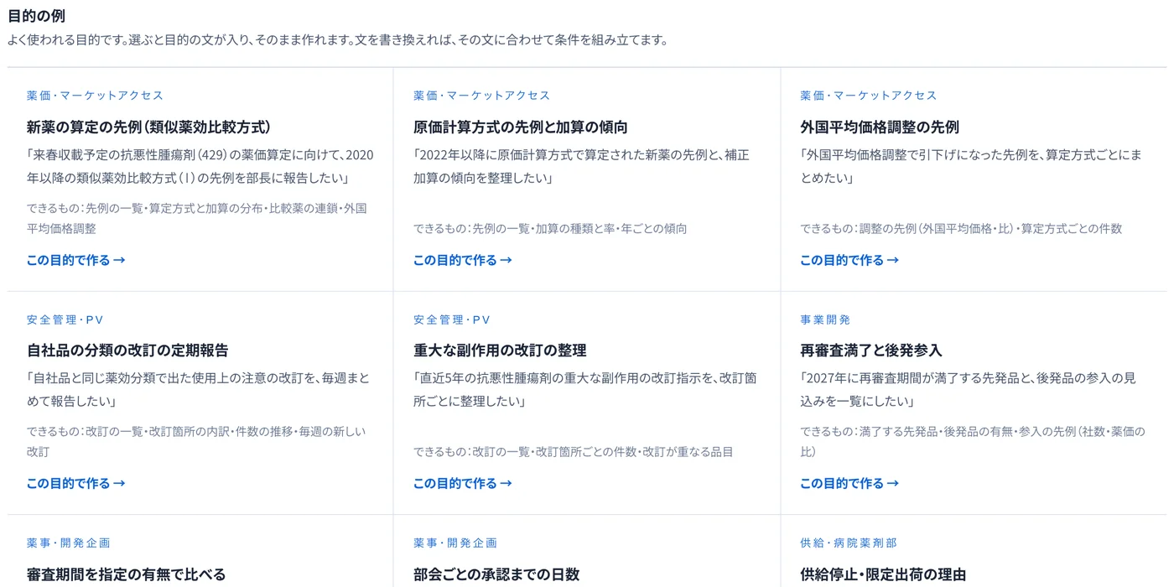Select the 再審査満了と後発参入 card title

(x=870, y=351)
